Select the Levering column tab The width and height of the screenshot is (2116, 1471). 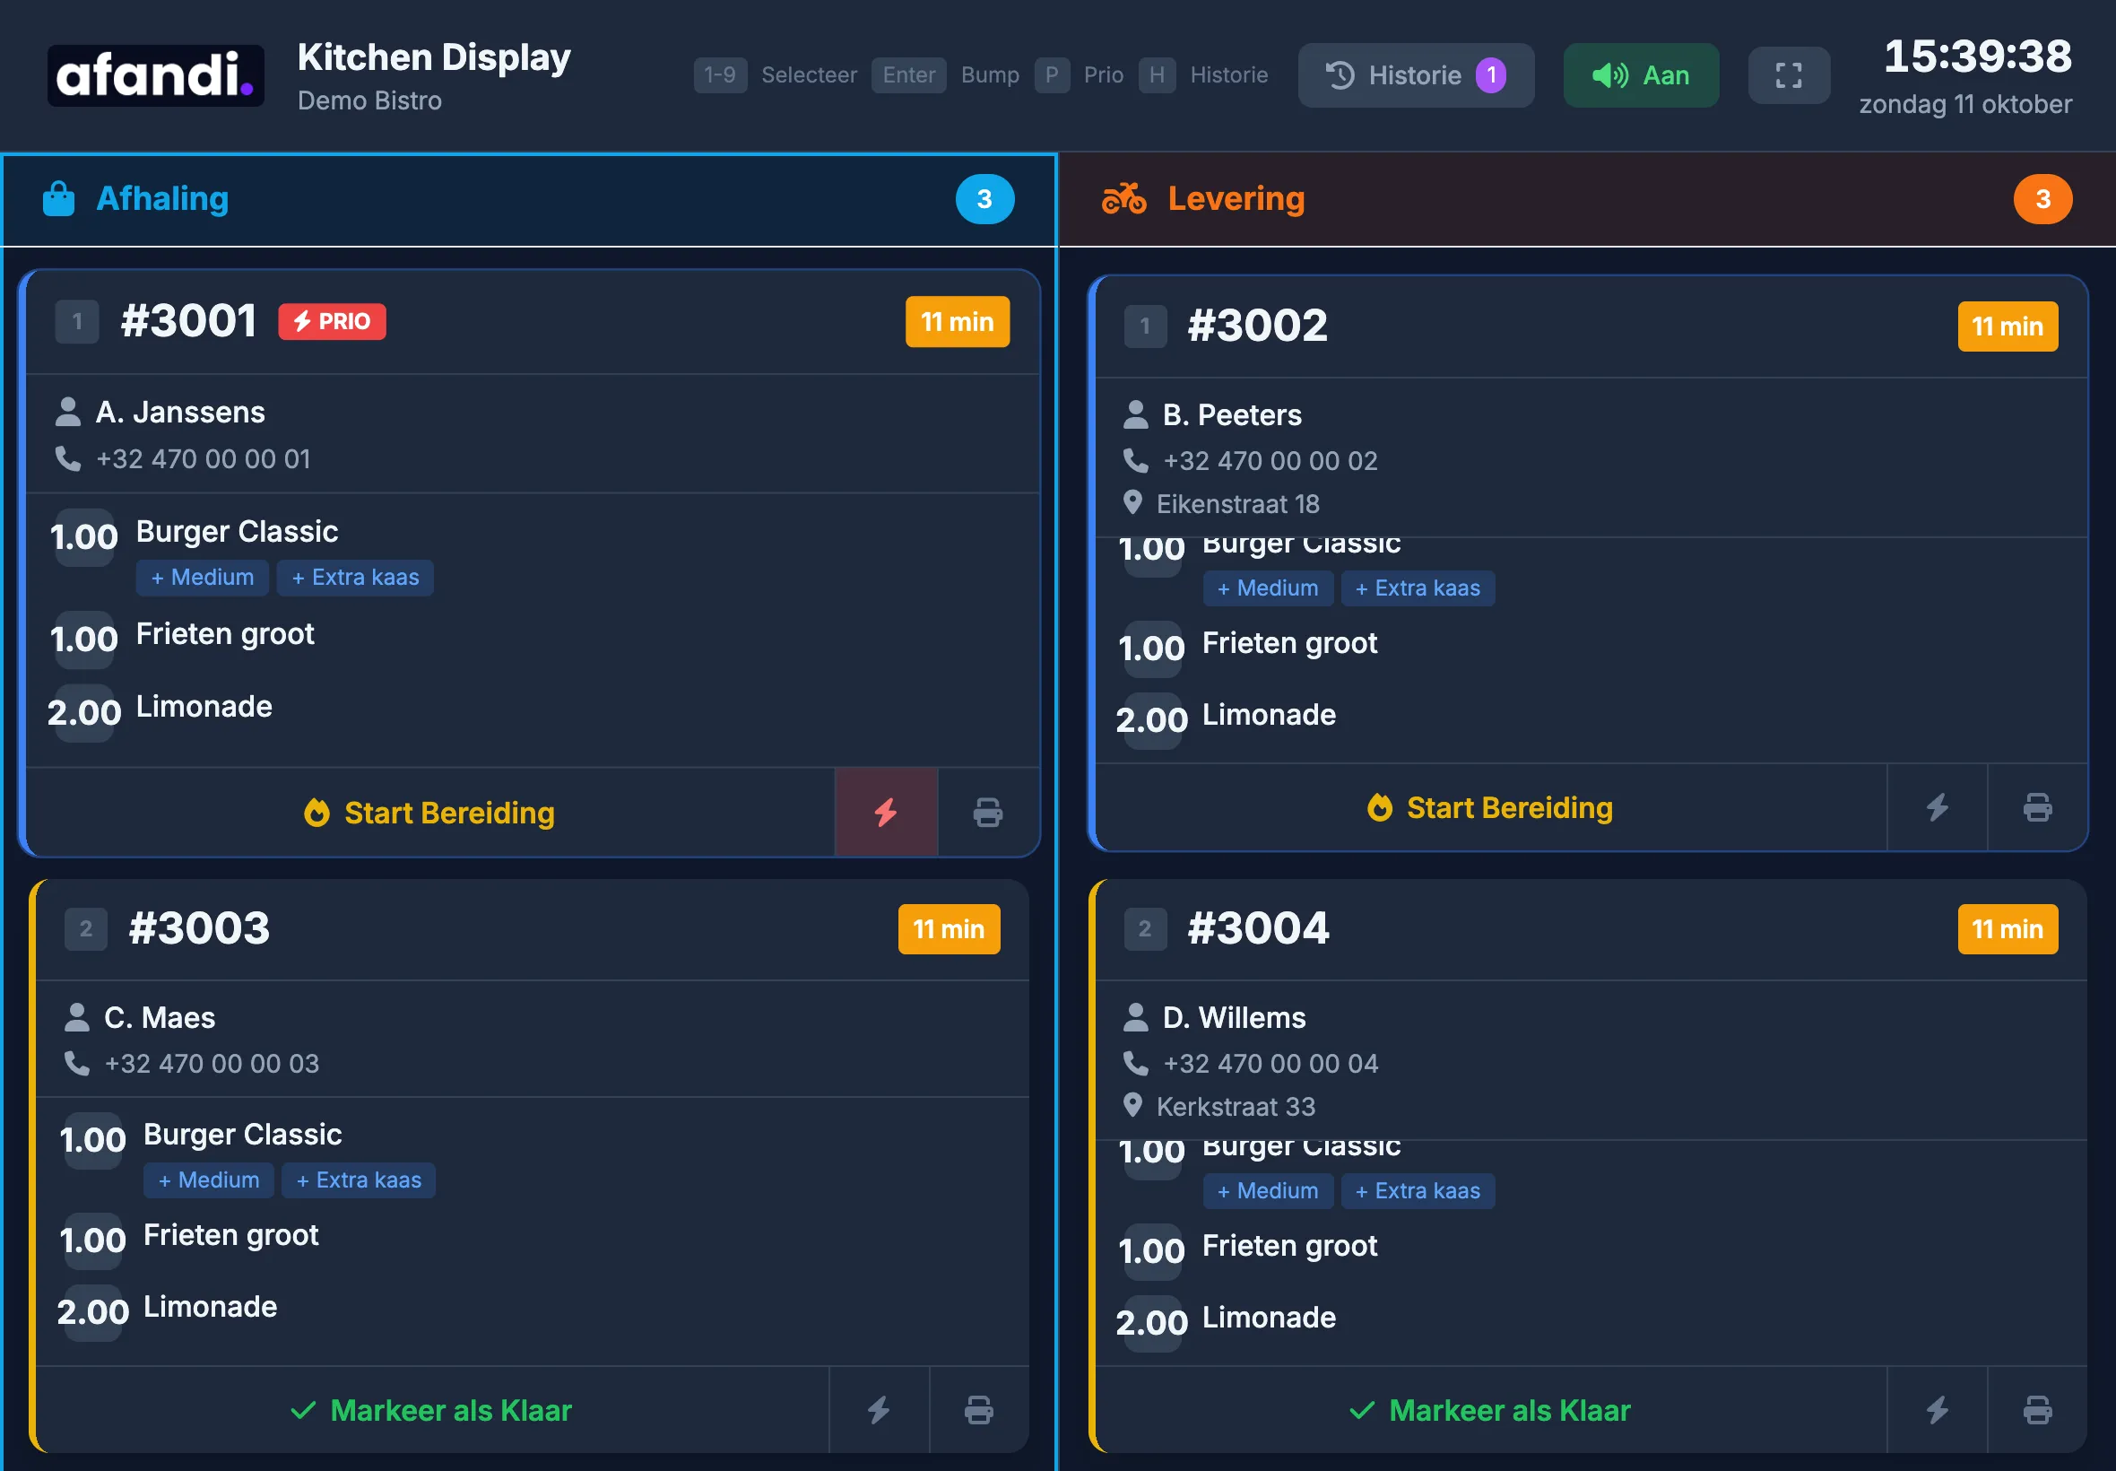click(x=1587, y=199)
